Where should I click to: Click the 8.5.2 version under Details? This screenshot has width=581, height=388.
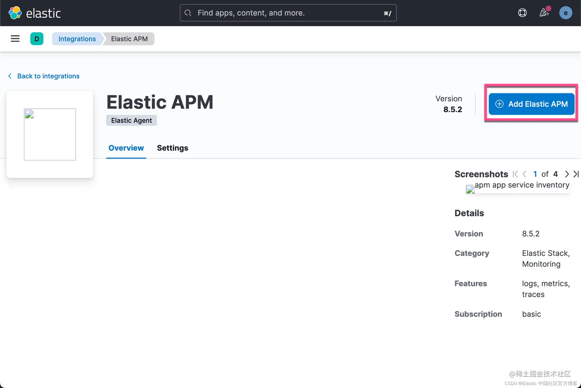(x=531, y=234)
